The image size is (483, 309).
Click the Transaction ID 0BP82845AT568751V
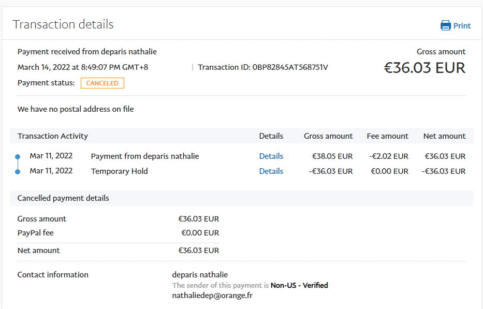[290, 67]
